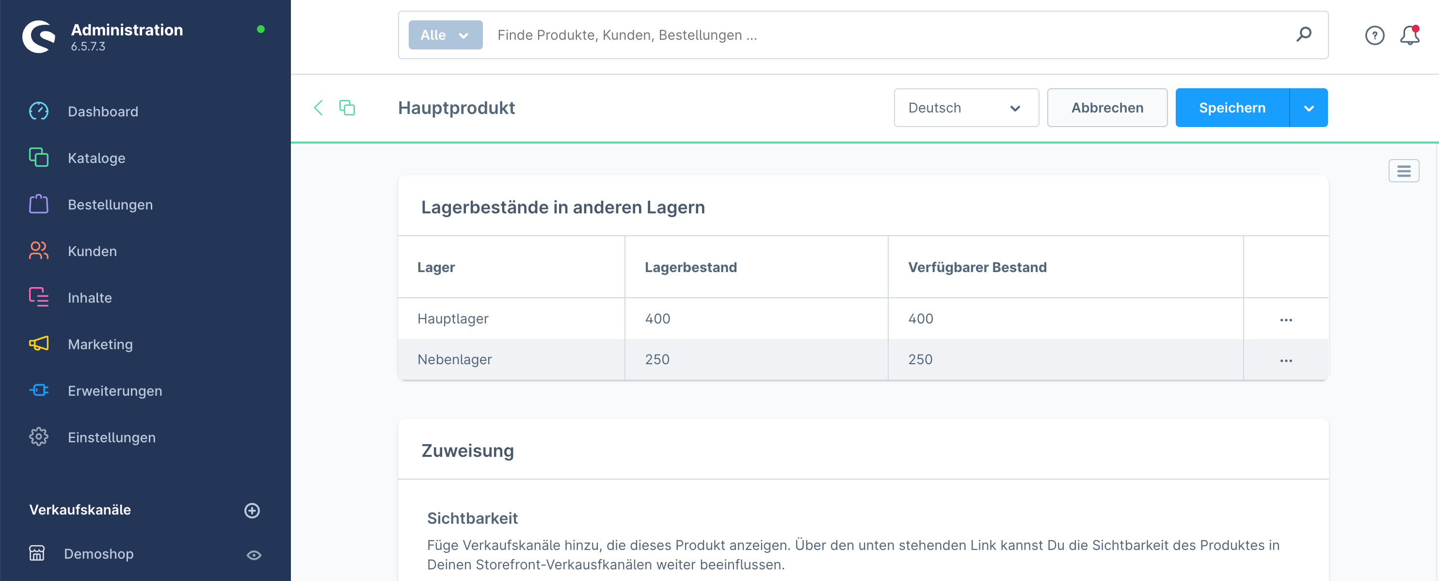Expand the Speichern arrow dropdown
The height and width of the screenshot is (581, 1439).
coord(1308,108)
